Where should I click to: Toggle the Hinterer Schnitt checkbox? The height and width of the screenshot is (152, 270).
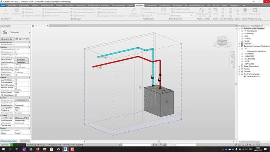[16, 87]
